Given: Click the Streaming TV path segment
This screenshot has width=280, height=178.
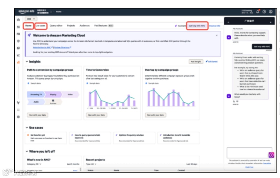Looking at the screenshot, I should coord(36,95).
